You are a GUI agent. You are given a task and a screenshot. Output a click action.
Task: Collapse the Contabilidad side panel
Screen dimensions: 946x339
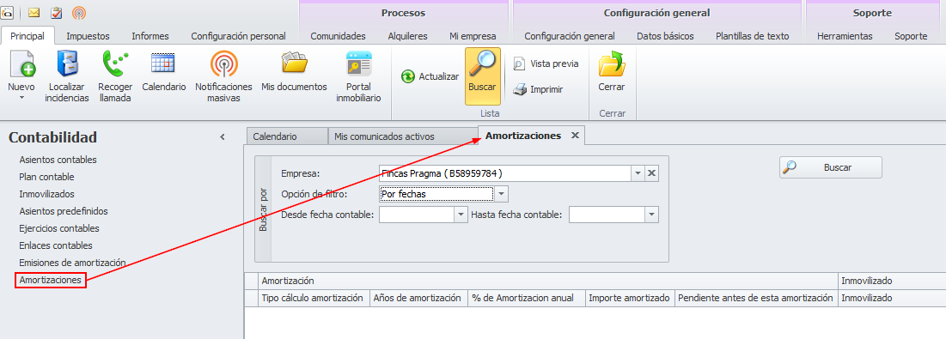pyautogui.click(x=222, y=137)
